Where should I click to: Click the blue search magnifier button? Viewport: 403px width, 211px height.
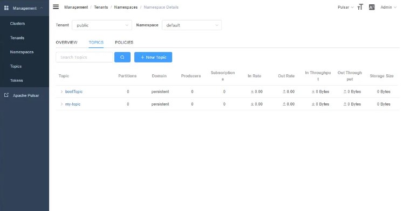click(x=122, y=57)
